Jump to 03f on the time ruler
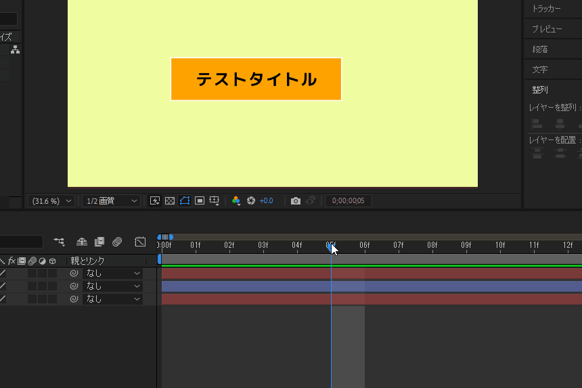 pyautogui.click(x=263, y=245)
